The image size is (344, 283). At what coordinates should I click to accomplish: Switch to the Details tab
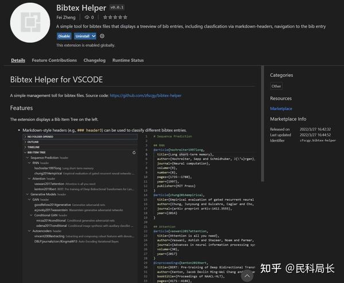click(18, 60)
